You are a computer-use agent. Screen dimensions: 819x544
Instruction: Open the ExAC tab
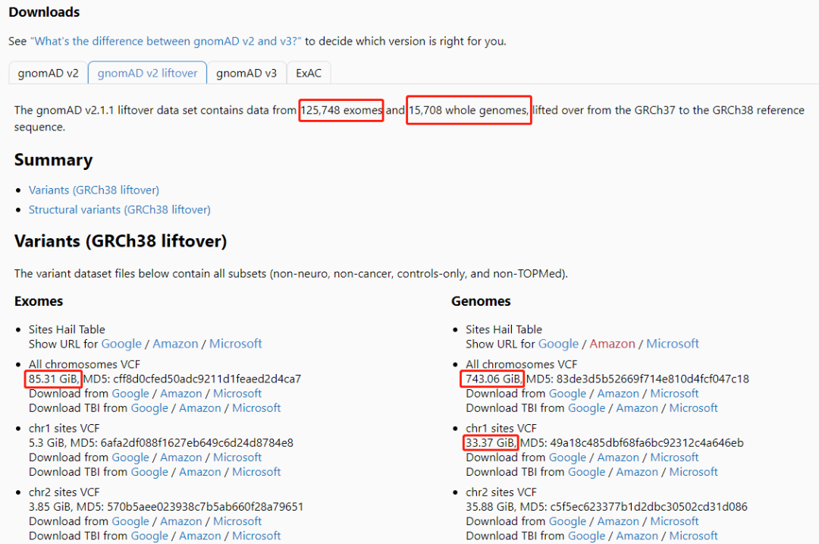click(309, 73)
